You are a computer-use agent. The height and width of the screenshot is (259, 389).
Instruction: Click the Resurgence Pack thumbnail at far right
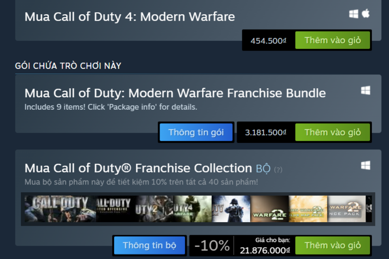click(346, 208)
